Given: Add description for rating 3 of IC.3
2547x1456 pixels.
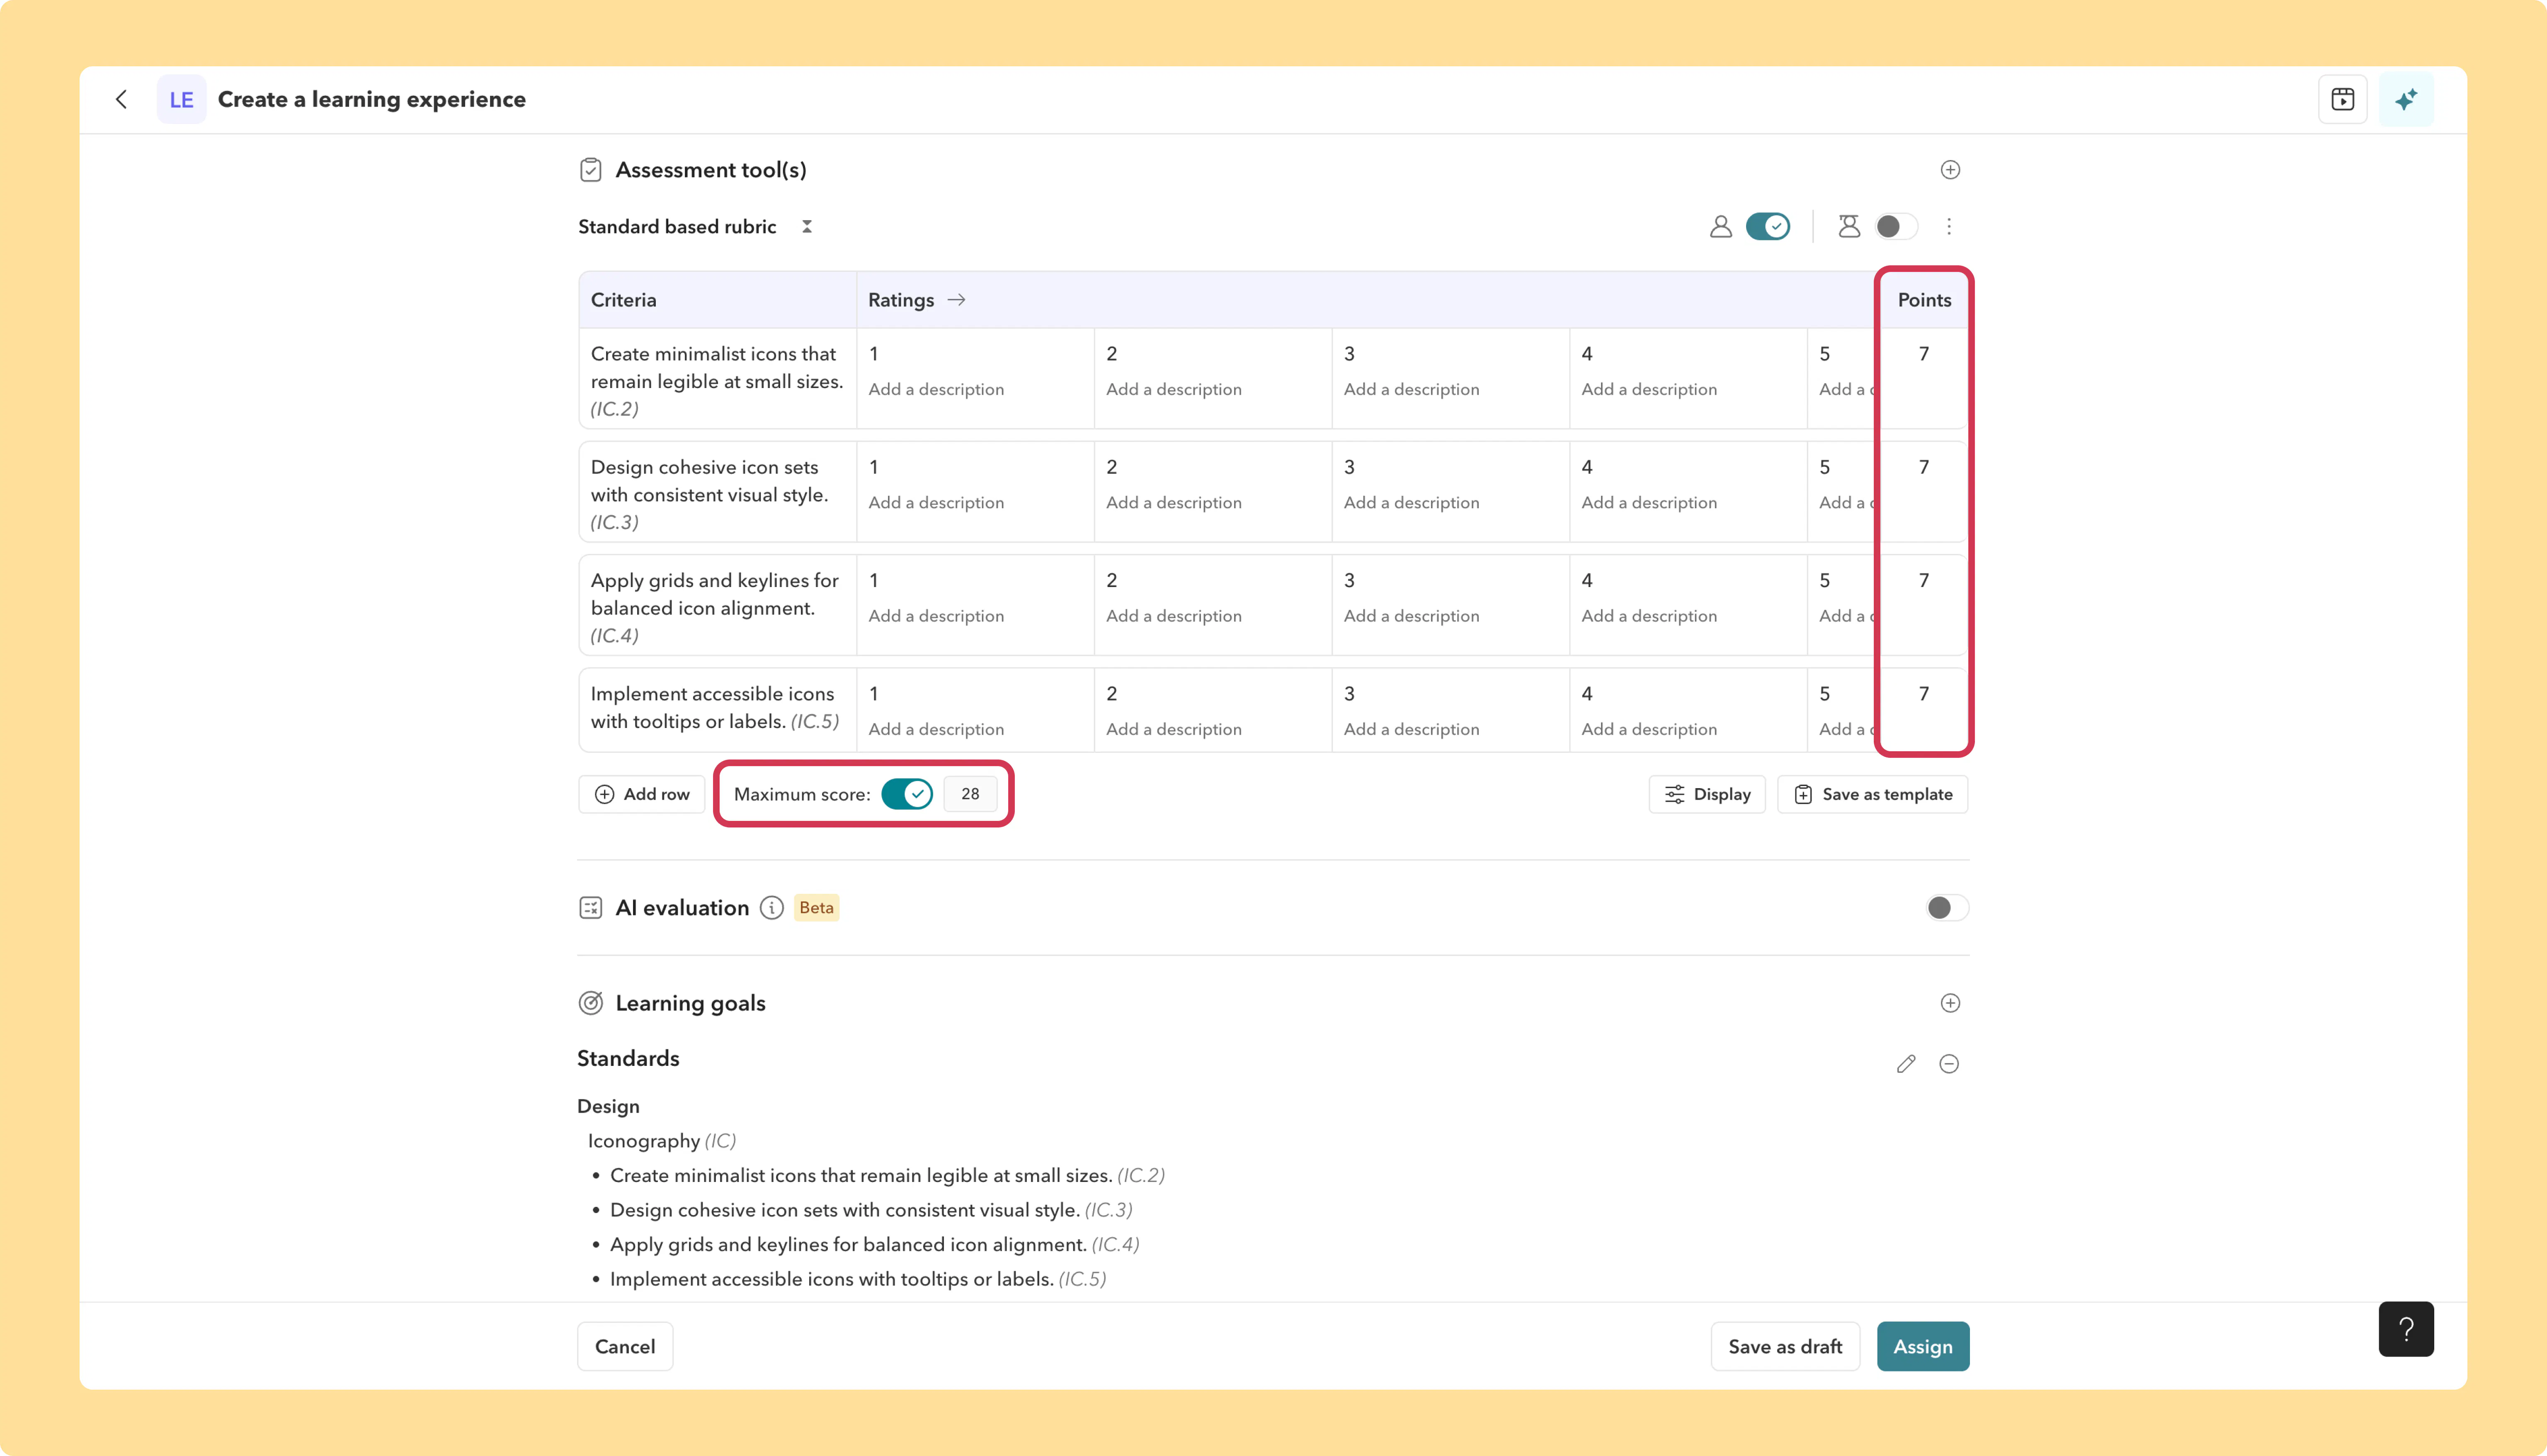Looking at the screenshot, I should coord(1412,502).
